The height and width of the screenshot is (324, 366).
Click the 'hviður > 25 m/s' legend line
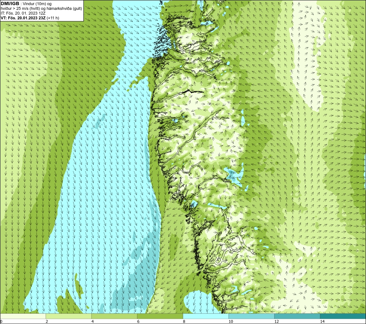(x=41, y=8)
